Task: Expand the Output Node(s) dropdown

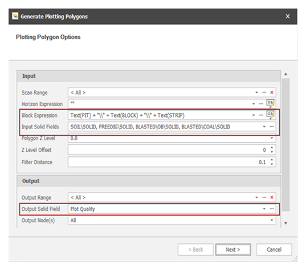Action: pos(272,220)
